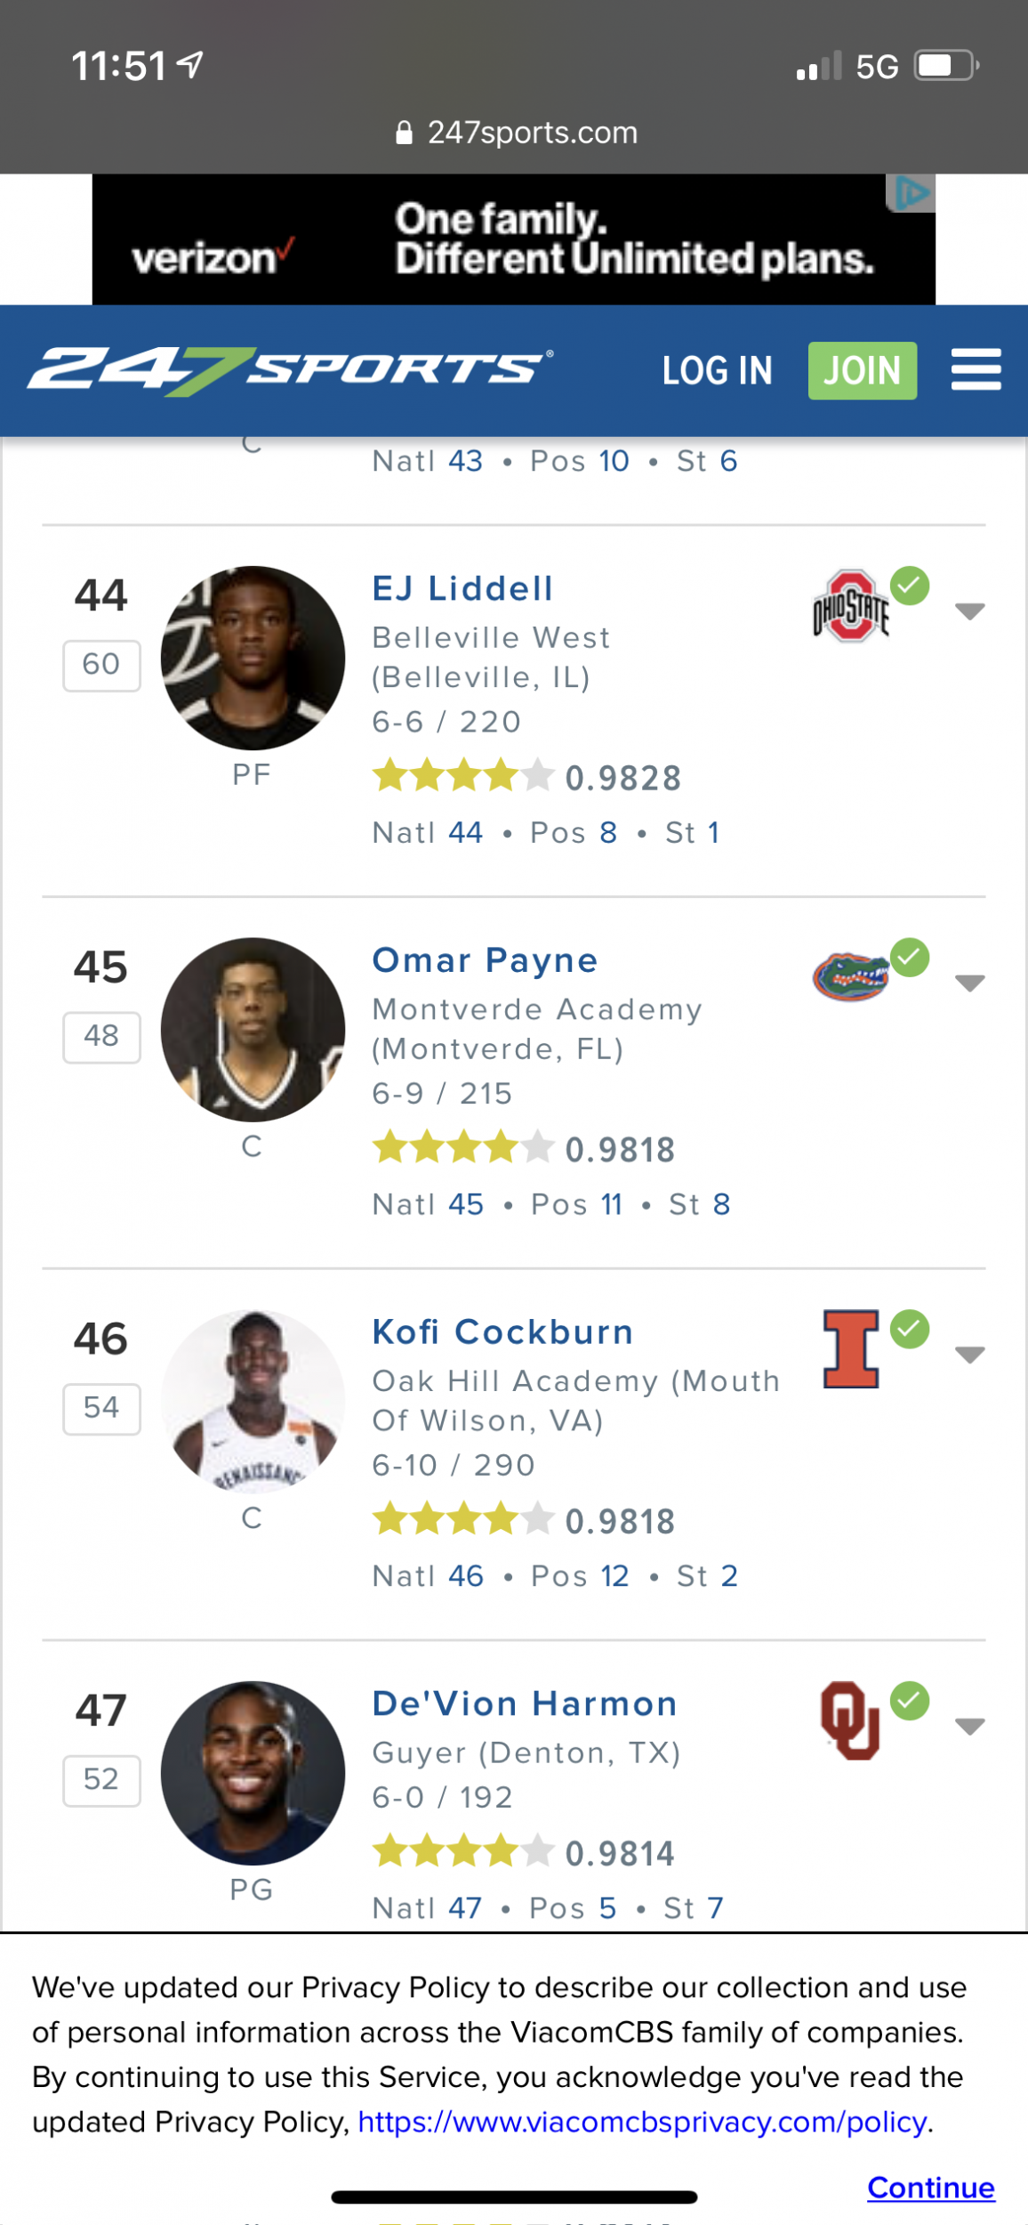Screen dimensions: 1028x2225
Task: Open De'Vion Harmon's player profile name
Action: (525, 1703)
